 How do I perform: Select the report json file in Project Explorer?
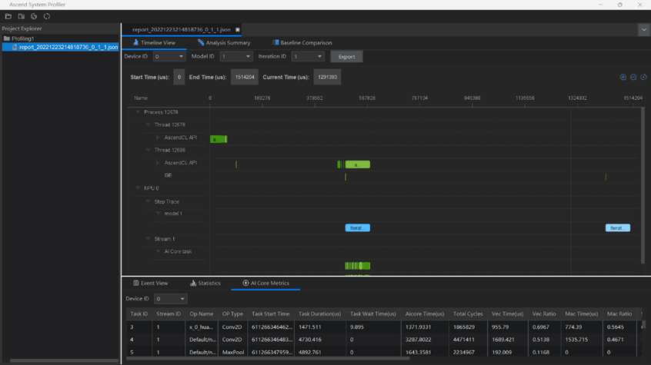68,47
